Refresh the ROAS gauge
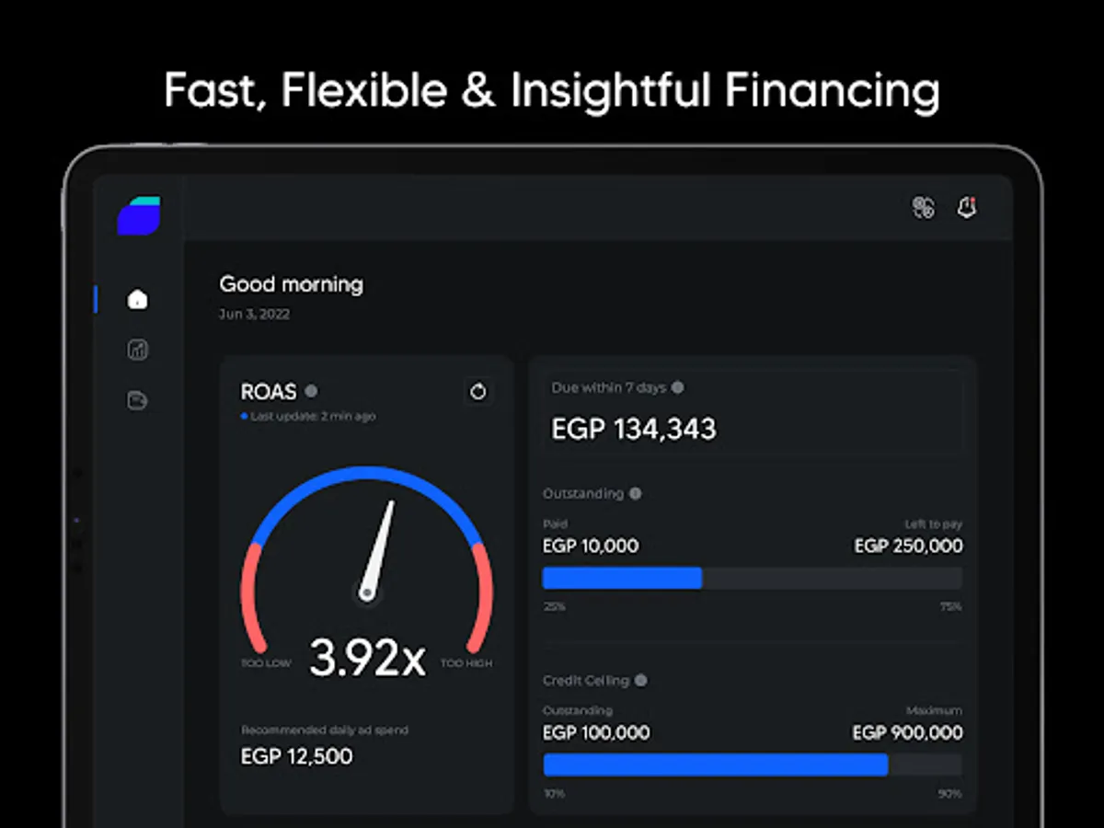 coord(477,392)
